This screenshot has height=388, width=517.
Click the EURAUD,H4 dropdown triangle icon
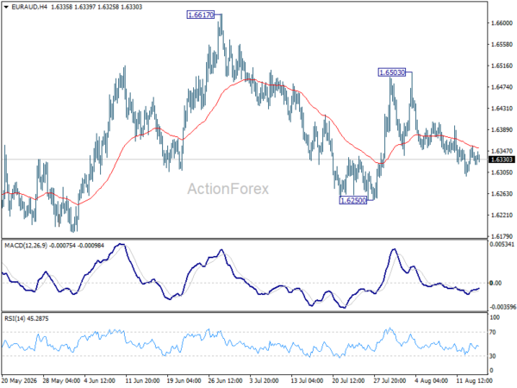(6, 7)
